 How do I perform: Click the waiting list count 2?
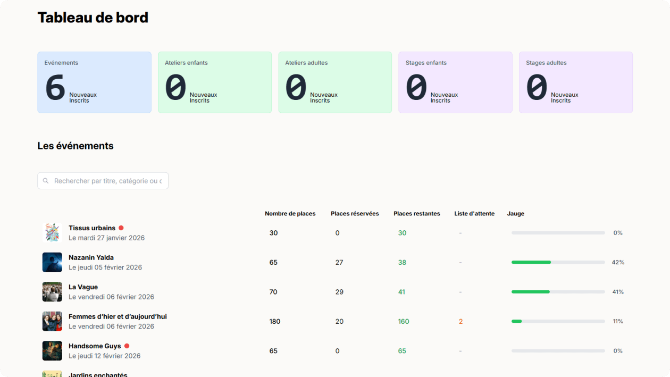pyautogui.click(x=460, y=322)
